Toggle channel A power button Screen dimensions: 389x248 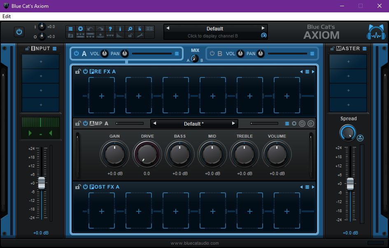click(77, 54)
